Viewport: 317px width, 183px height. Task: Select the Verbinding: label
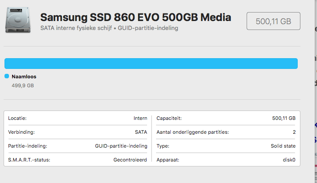pos(22,132)
